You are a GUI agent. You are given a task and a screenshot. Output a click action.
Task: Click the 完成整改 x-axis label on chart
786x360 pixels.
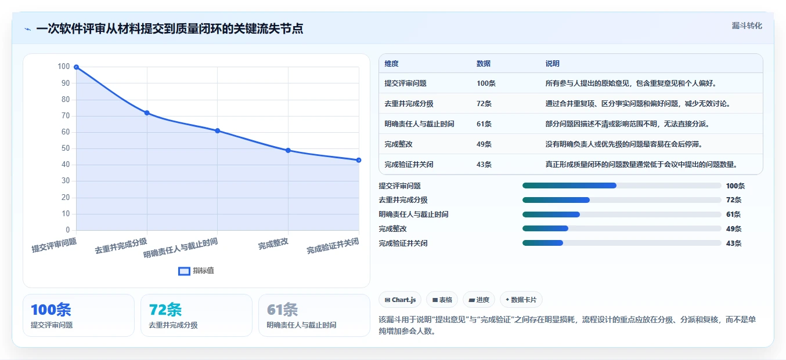point(273,243)
